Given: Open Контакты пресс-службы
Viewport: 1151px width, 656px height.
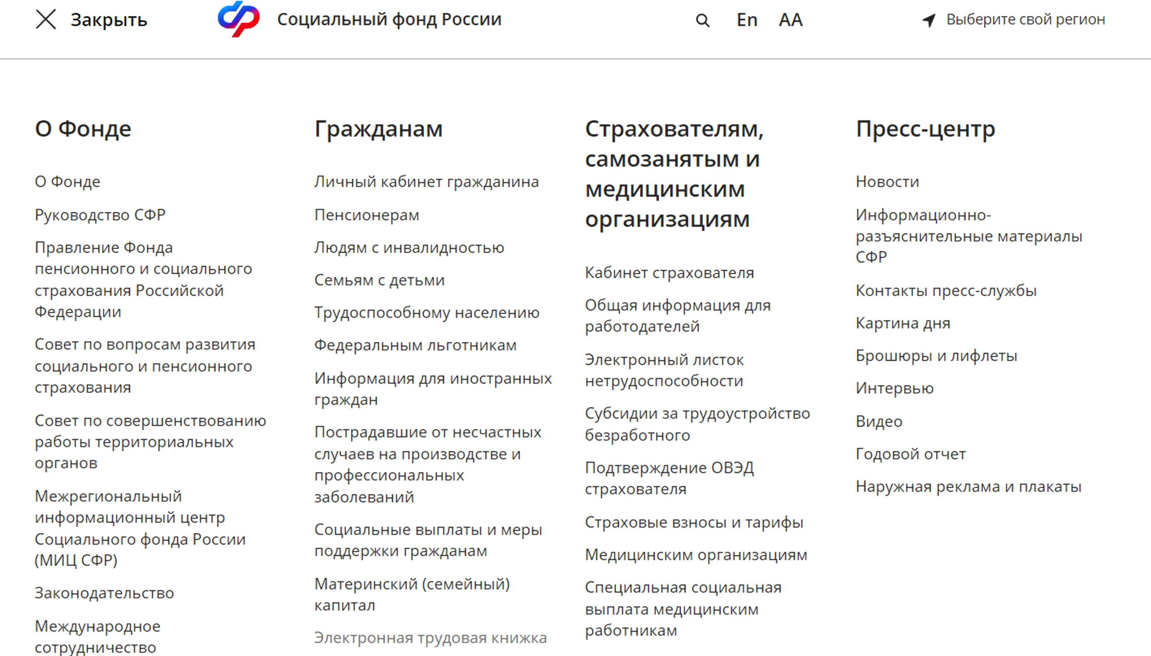Looking at the screenshot, I should (x=946, y=291).
